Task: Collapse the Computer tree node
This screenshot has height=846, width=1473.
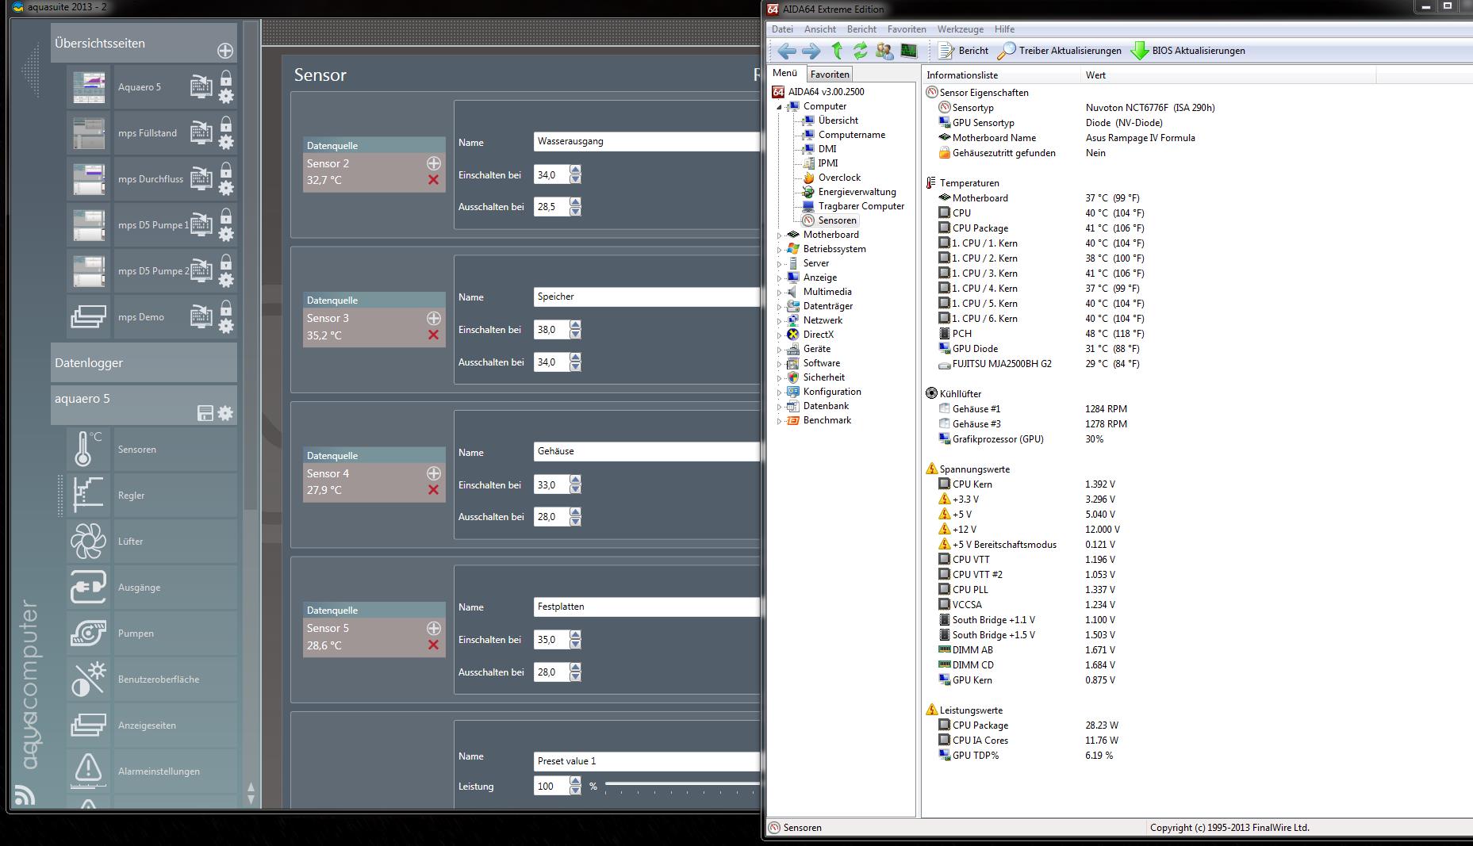Action: 779,107
